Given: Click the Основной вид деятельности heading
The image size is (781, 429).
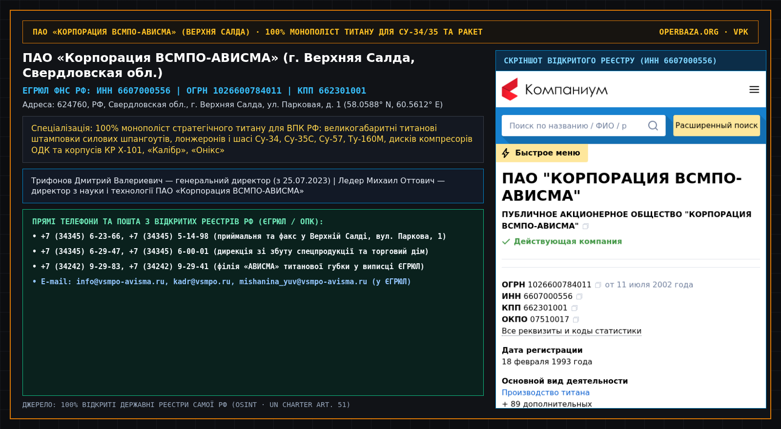Looking at the screenshot, I should point(565,381).
